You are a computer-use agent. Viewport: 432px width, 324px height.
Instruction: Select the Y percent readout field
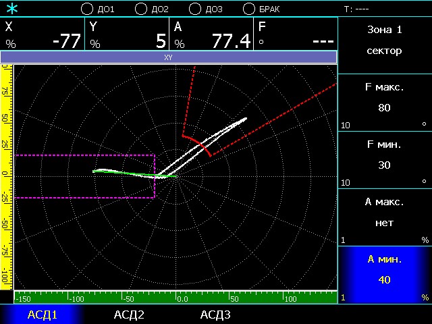pos(127,34)
